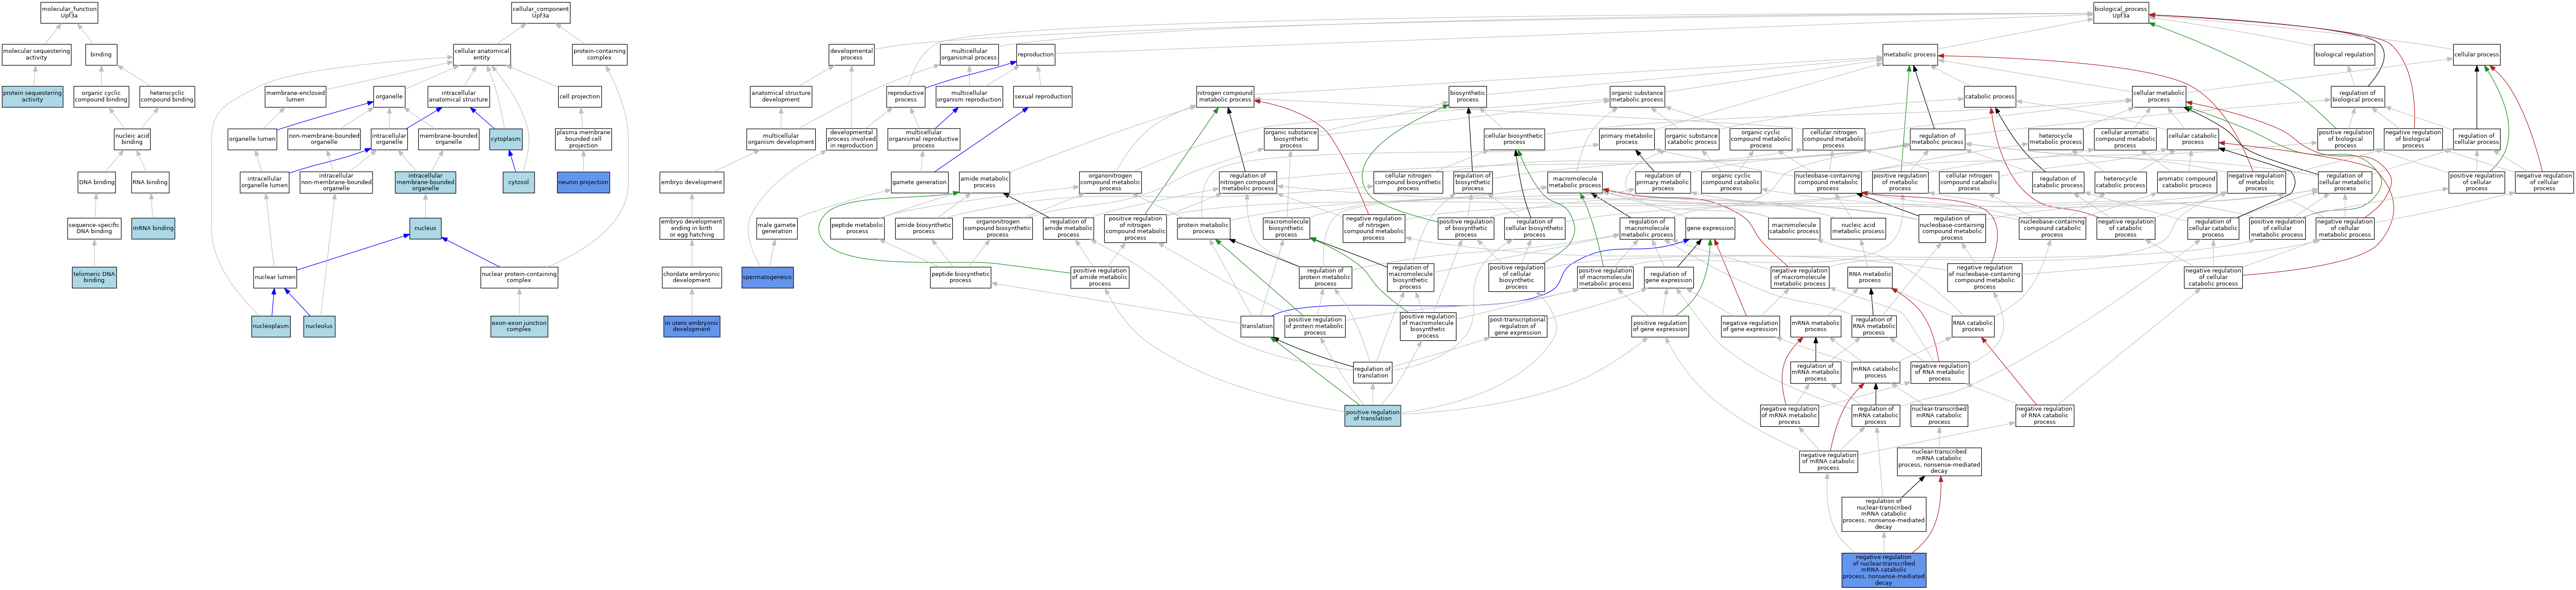
Task: Click the protein sequestering activity node
Action: pos(32,97)
